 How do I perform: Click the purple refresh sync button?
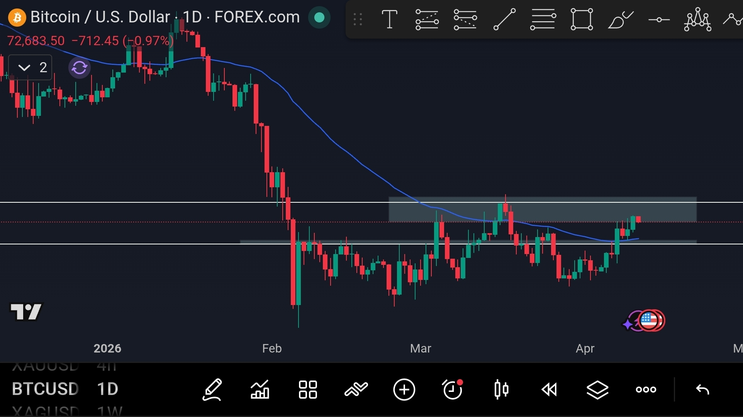(80, 68)
